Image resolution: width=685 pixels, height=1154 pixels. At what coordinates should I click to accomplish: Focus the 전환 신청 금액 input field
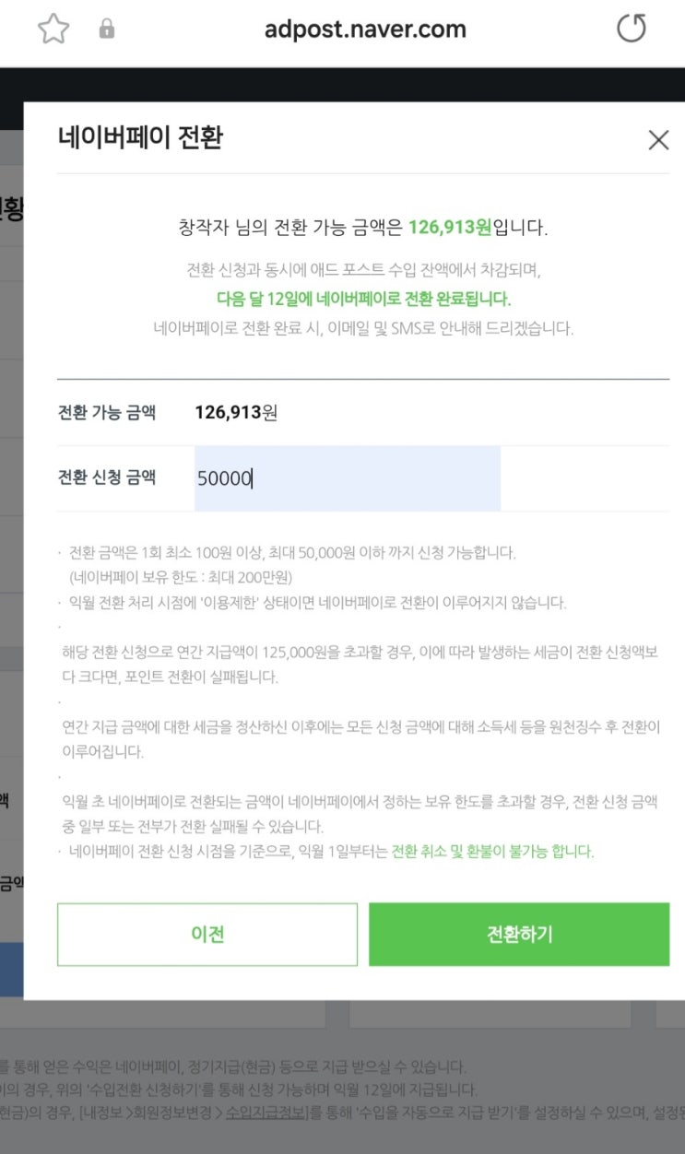click(347, 478)
